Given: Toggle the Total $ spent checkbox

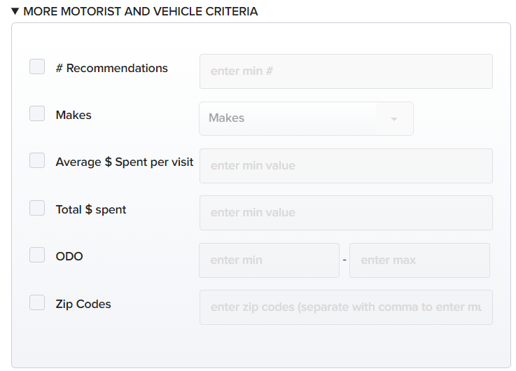Looking at the screenshot, I should tap(37, 208).
